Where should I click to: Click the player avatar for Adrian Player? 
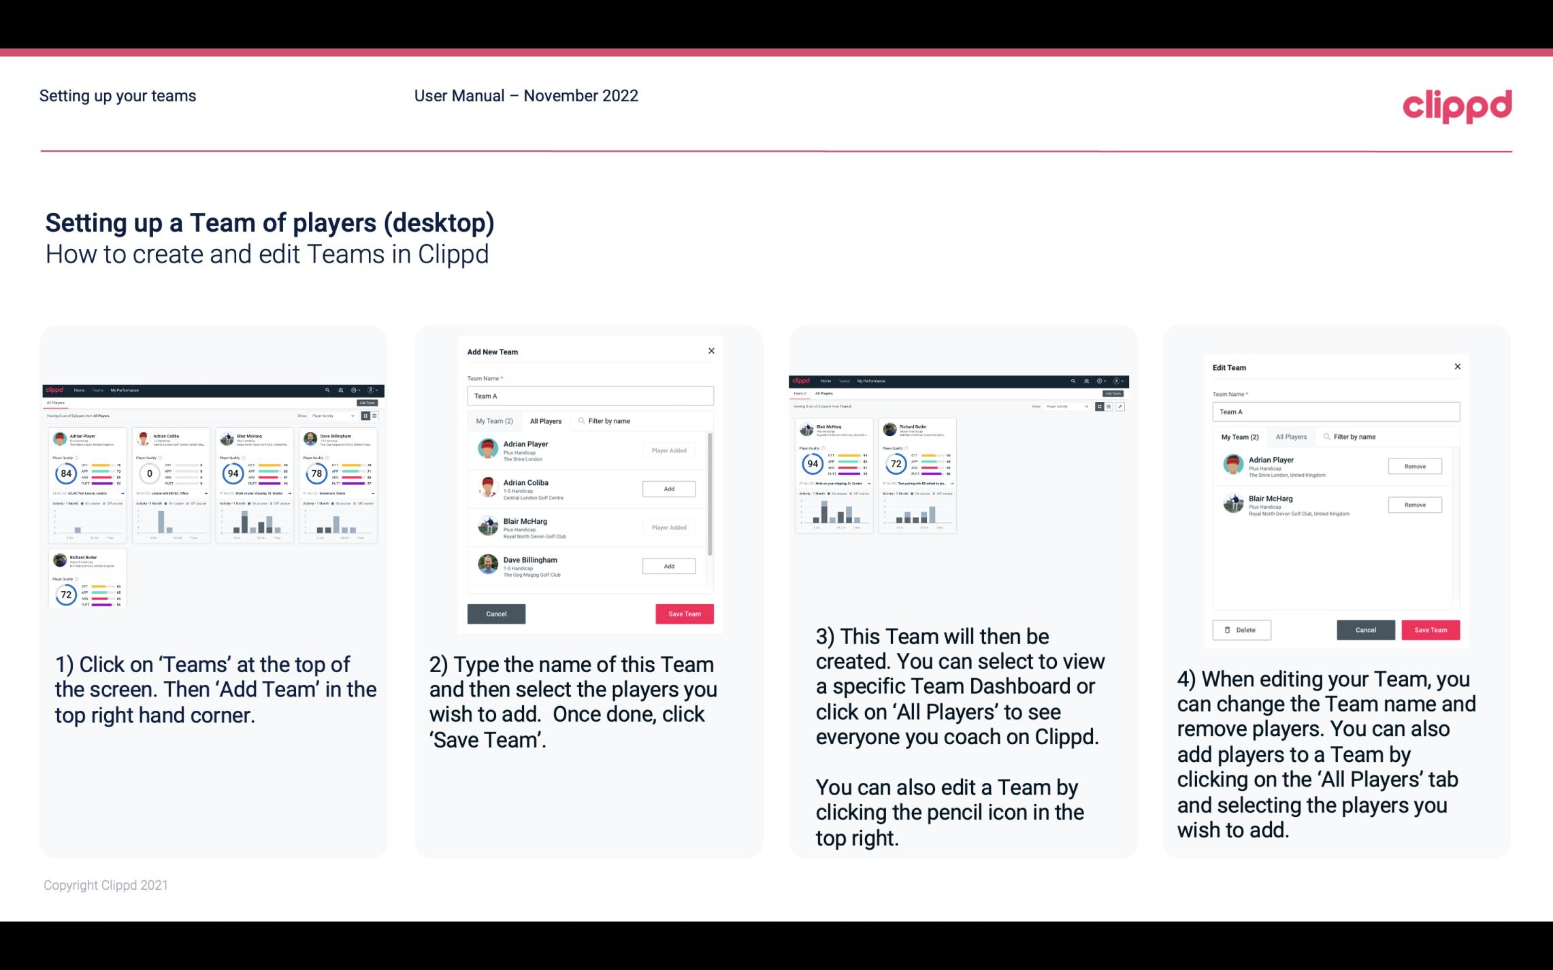pyautogui.click(x=487, y=449)
